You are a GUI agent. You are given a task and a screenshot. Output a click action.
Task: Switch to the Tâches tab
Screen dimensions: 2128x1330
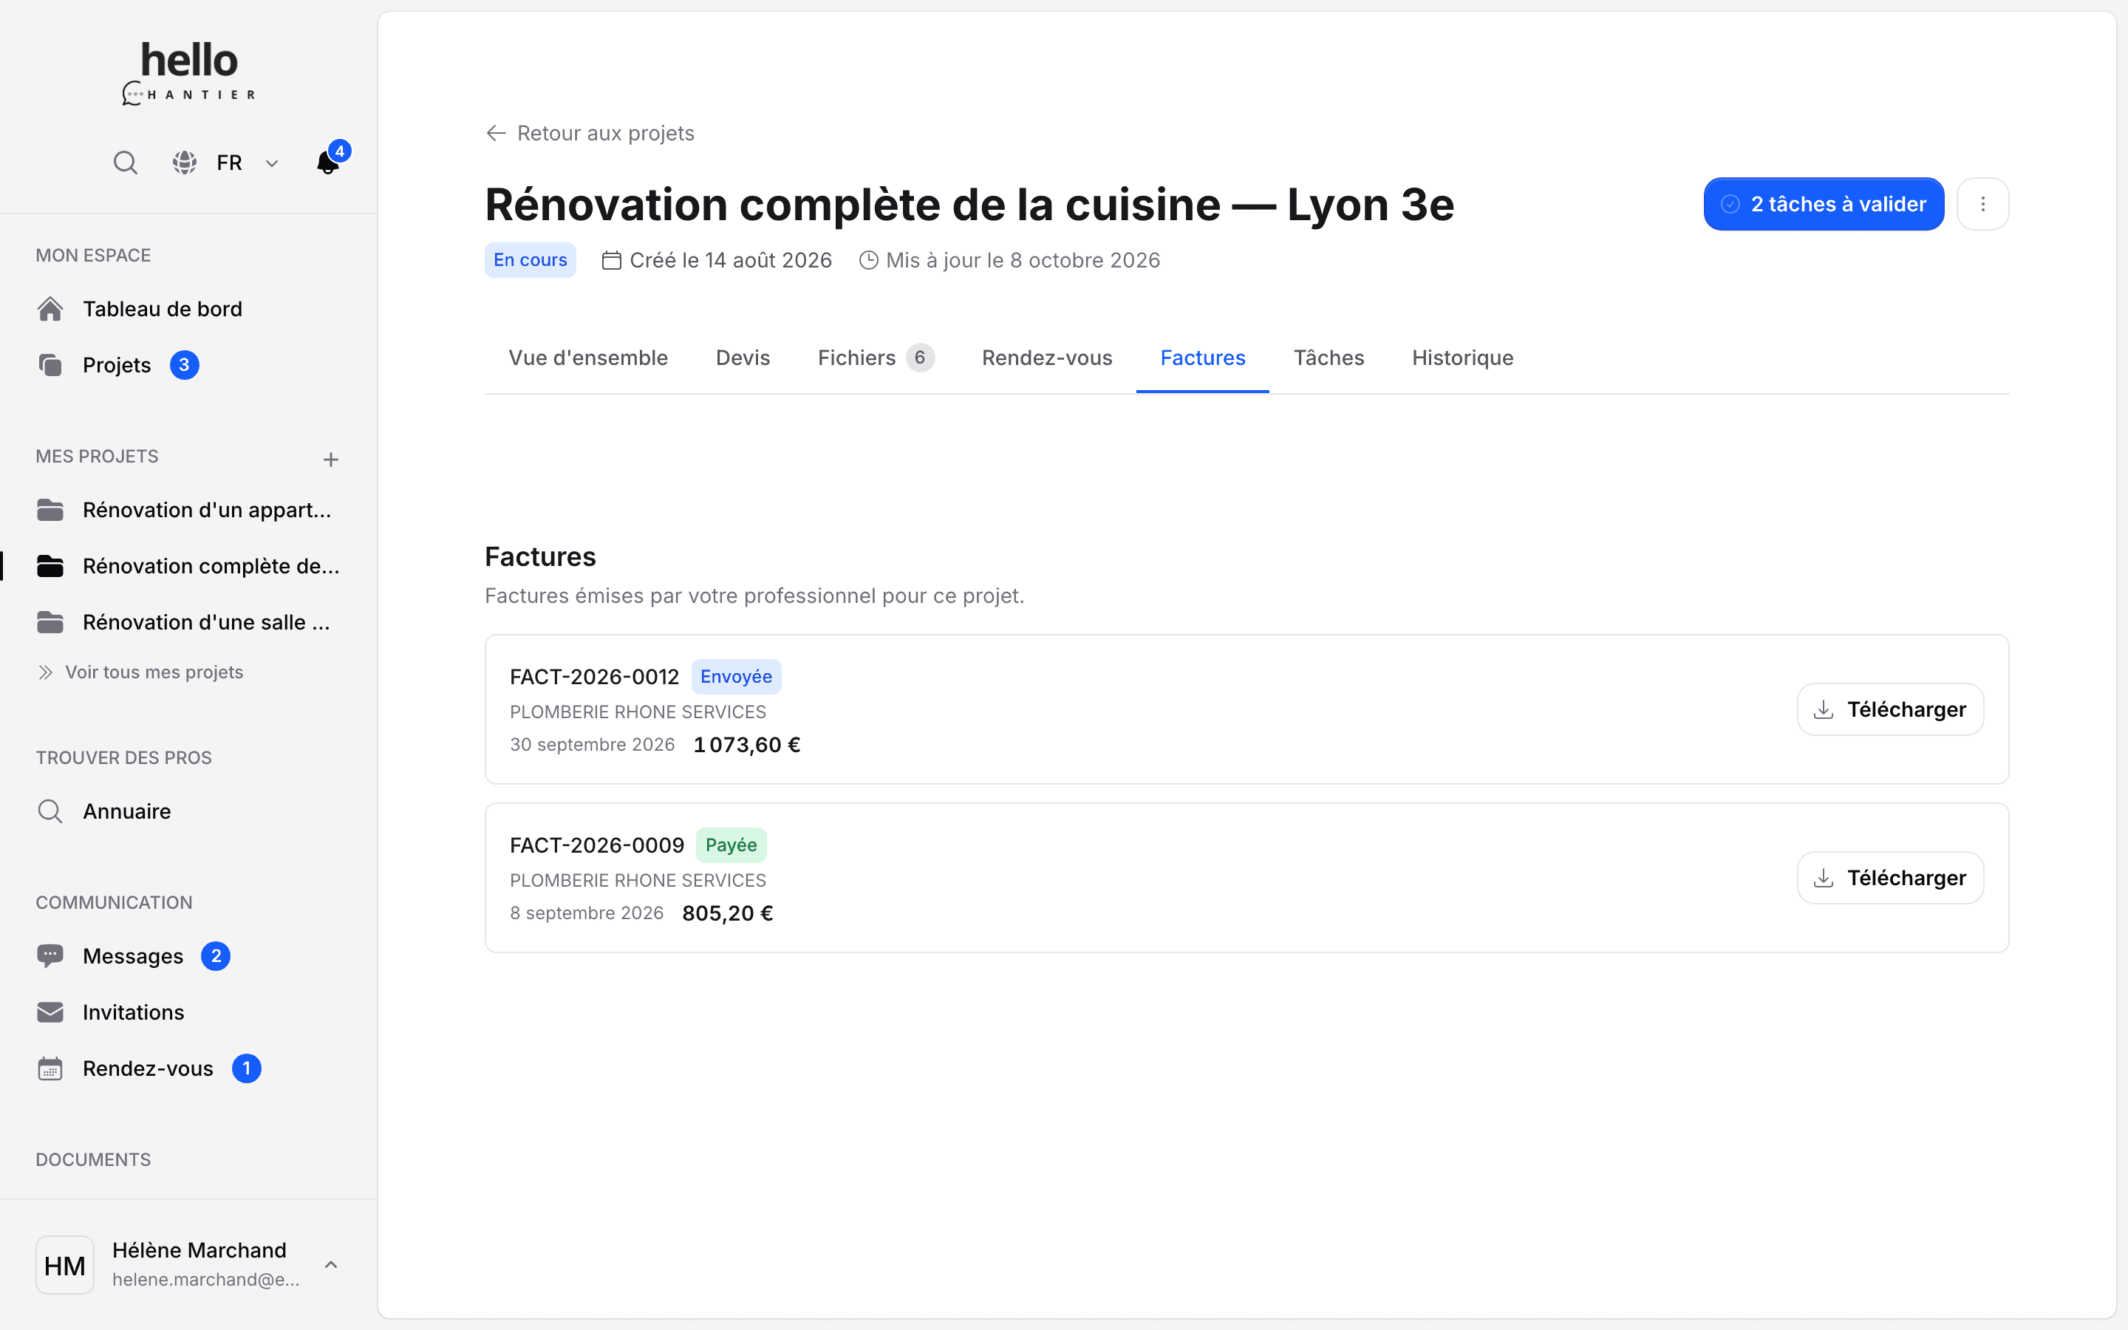[x=1329, y=358]
